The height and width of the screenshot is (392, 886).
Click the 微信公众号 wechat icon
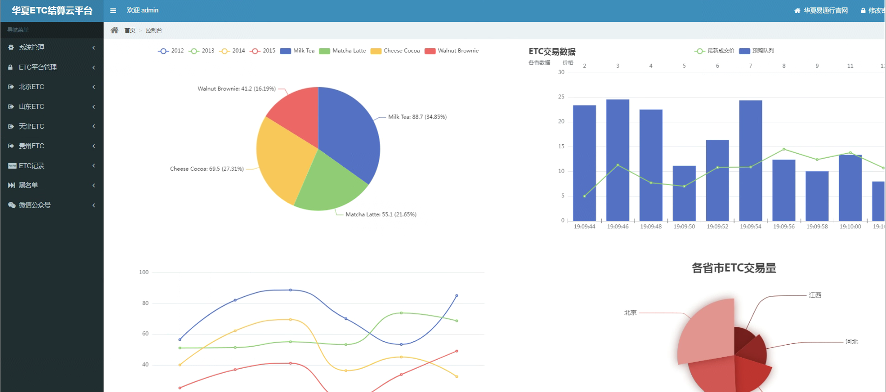12,205
